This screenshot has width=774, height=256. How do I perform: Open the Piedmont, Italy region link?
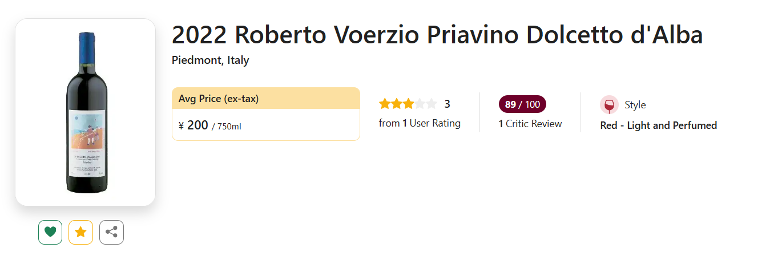(210, 60)
